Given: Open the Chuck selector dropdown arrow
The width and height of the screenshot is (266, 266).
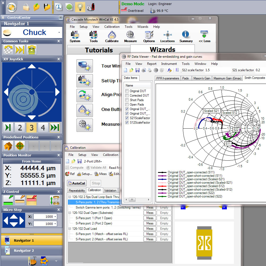Looking at the screenshot, I should [x=59, y=32].
